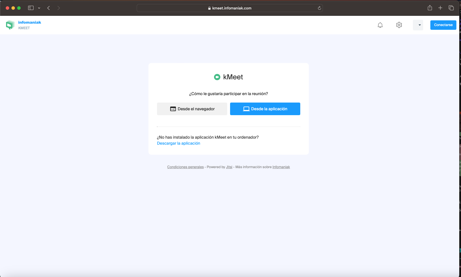Click the kmeet.infomaniak.com address bar
The width and height of the screenshot is (461, 277).
(x=230, y=8)
